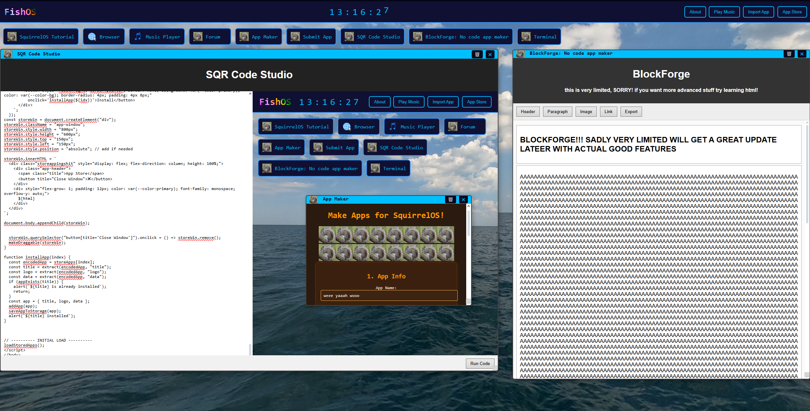Click Play Music in the top system bar
Image resolution: width=810 pixels, height=411 pixels.
pyautogui.click(x=724, y=12)
